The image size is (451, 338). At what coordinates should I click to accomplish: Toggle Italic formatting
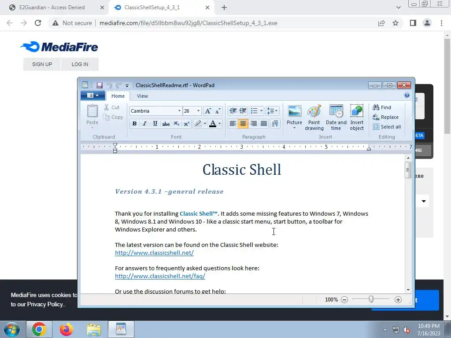(144, 124)
